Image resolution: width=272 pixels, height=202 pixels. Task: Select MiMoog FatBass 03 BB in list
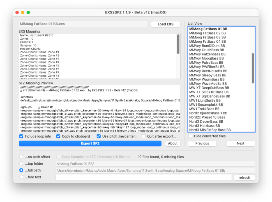pyautogui.click(x=208, y=37)
